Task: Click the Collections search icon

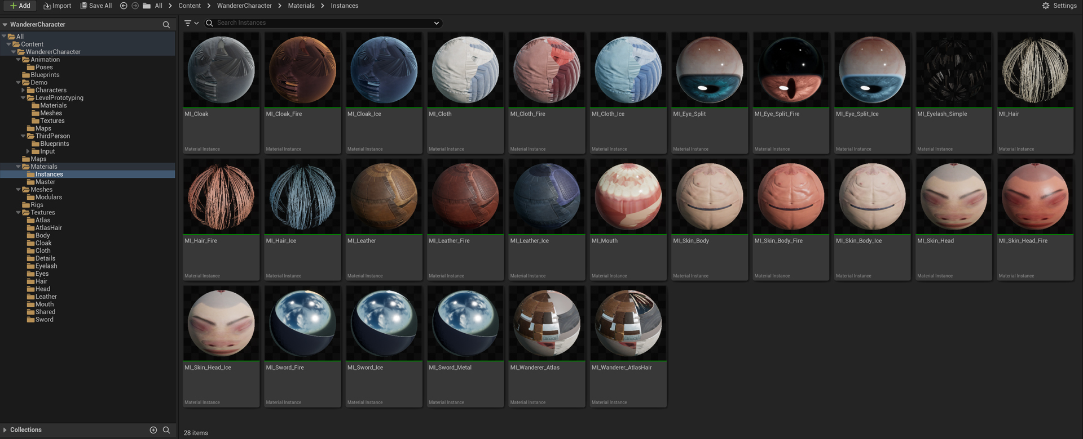Action: coord(166,430)
